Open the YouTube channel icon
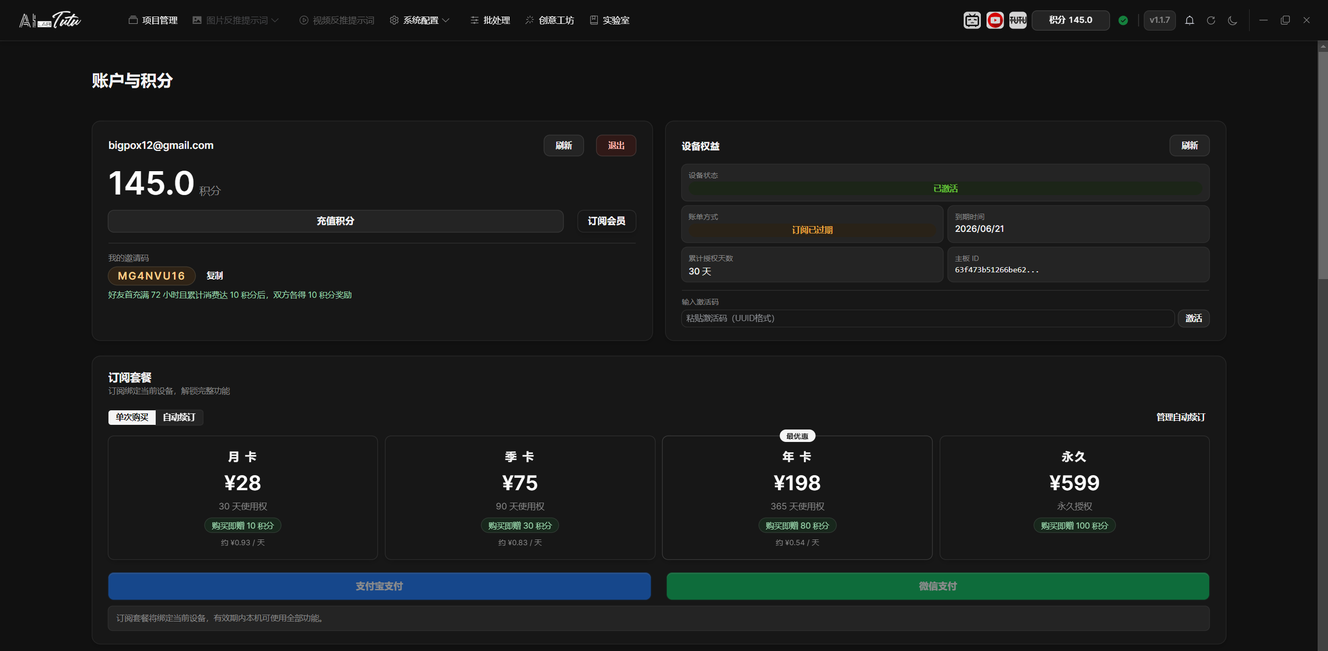The image size is (1328, 651). tap(995, 20)
